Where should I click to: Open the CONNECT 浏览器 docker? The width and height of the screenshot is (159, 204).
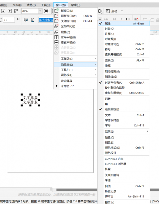(x=124, y=164)
